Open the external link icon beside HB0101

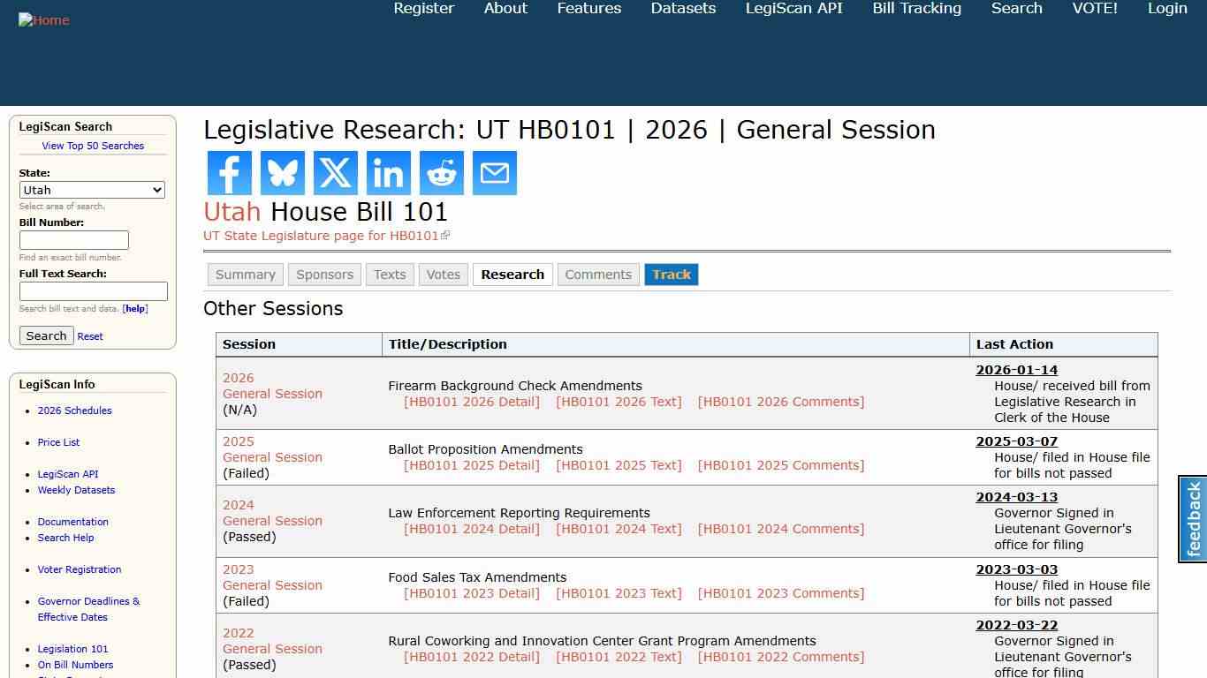coord(447,235)
